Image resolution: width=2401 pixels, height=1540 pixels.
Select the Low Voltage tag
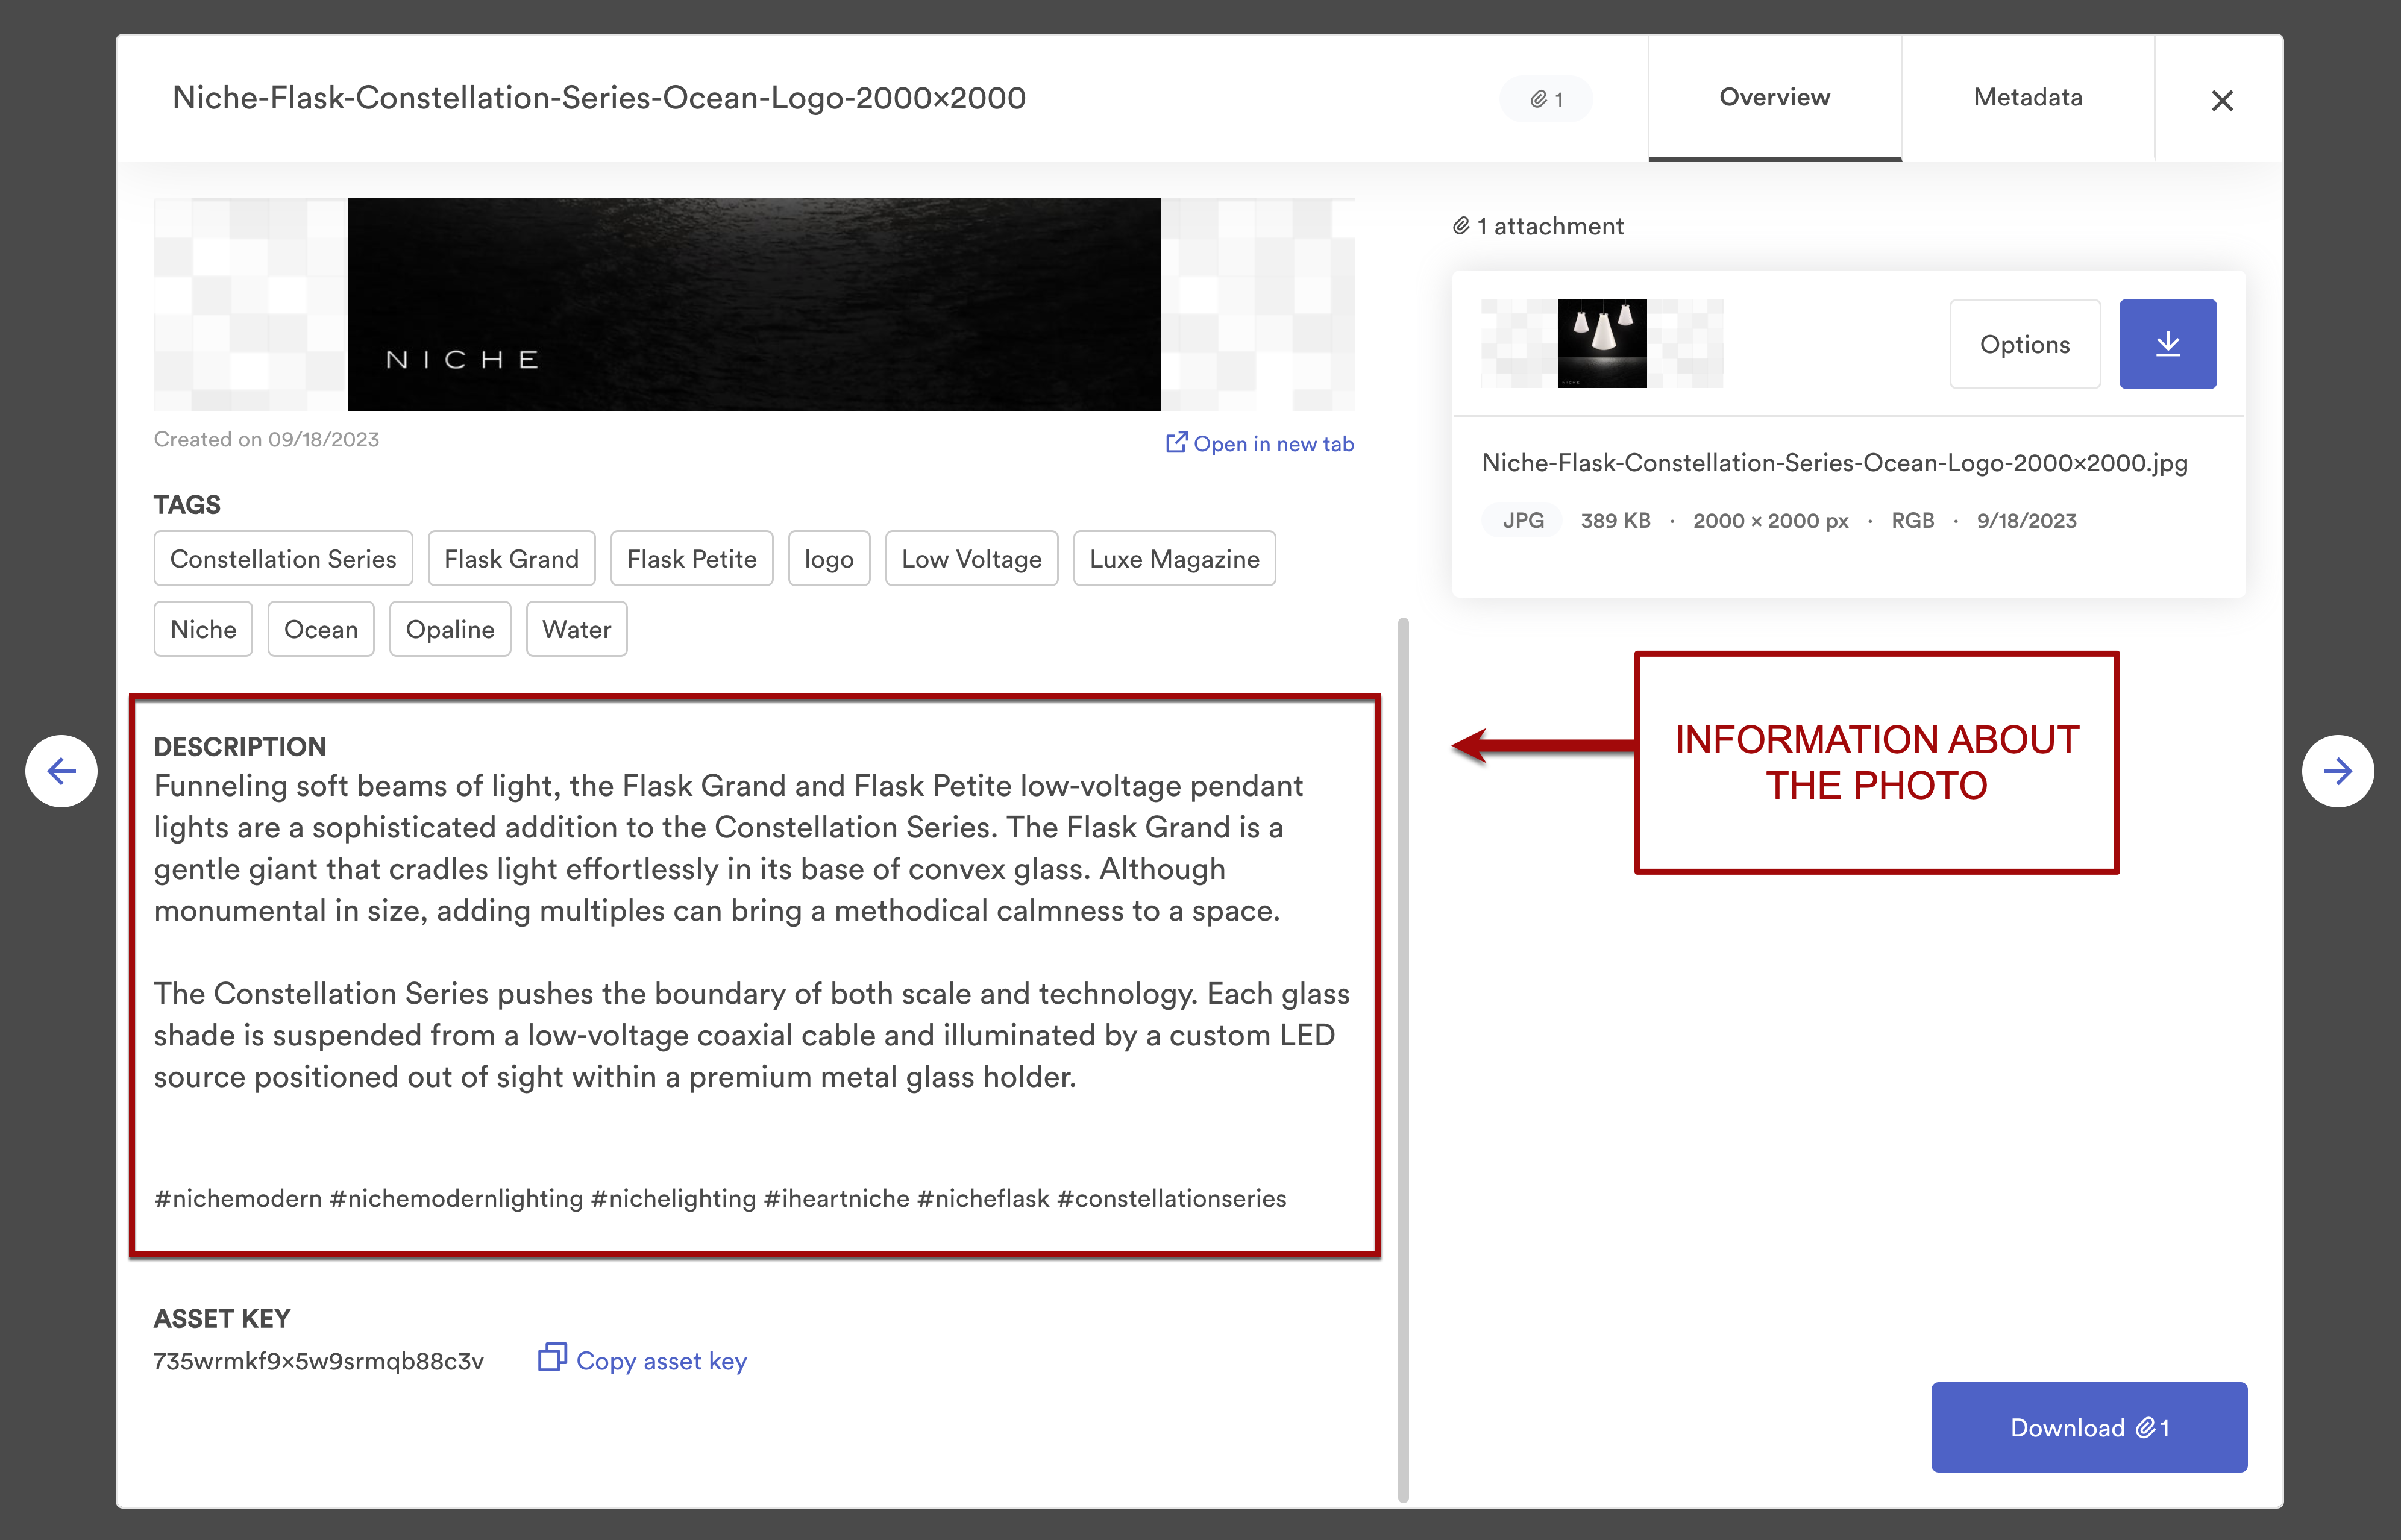[971, 558]
